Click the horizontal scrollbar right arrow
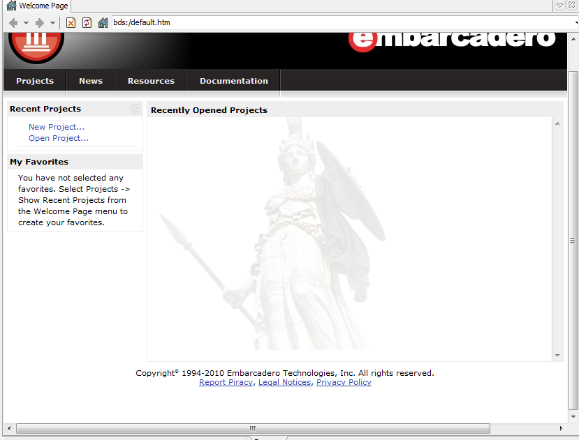The width and height of the screenshot is (579, 440). 561,428
